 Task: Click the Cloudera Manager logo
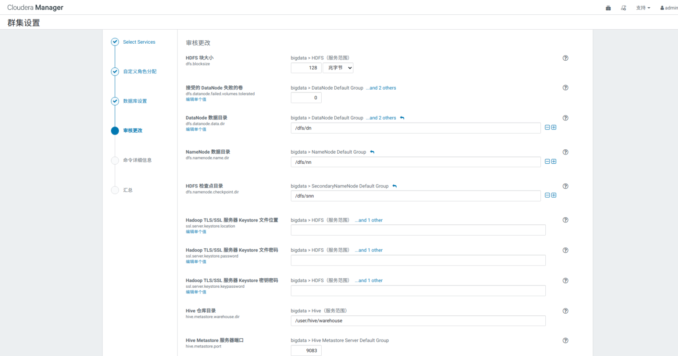35,8
